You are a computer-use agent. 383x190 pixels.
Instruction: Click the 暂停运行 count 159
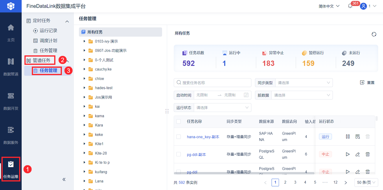308,63
